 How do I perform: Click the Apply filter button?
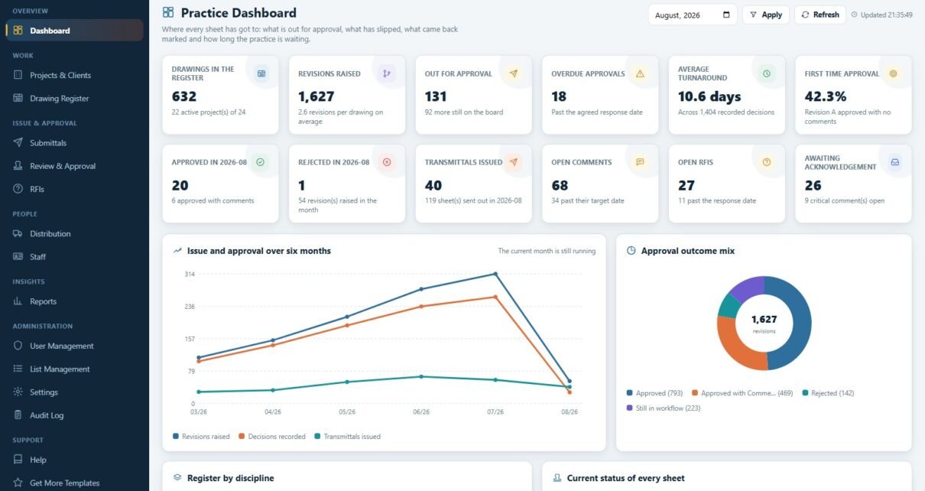765,15
